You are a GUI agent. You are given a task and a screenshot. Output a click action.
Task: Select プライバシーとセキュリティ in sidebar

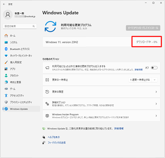point(21,102)
